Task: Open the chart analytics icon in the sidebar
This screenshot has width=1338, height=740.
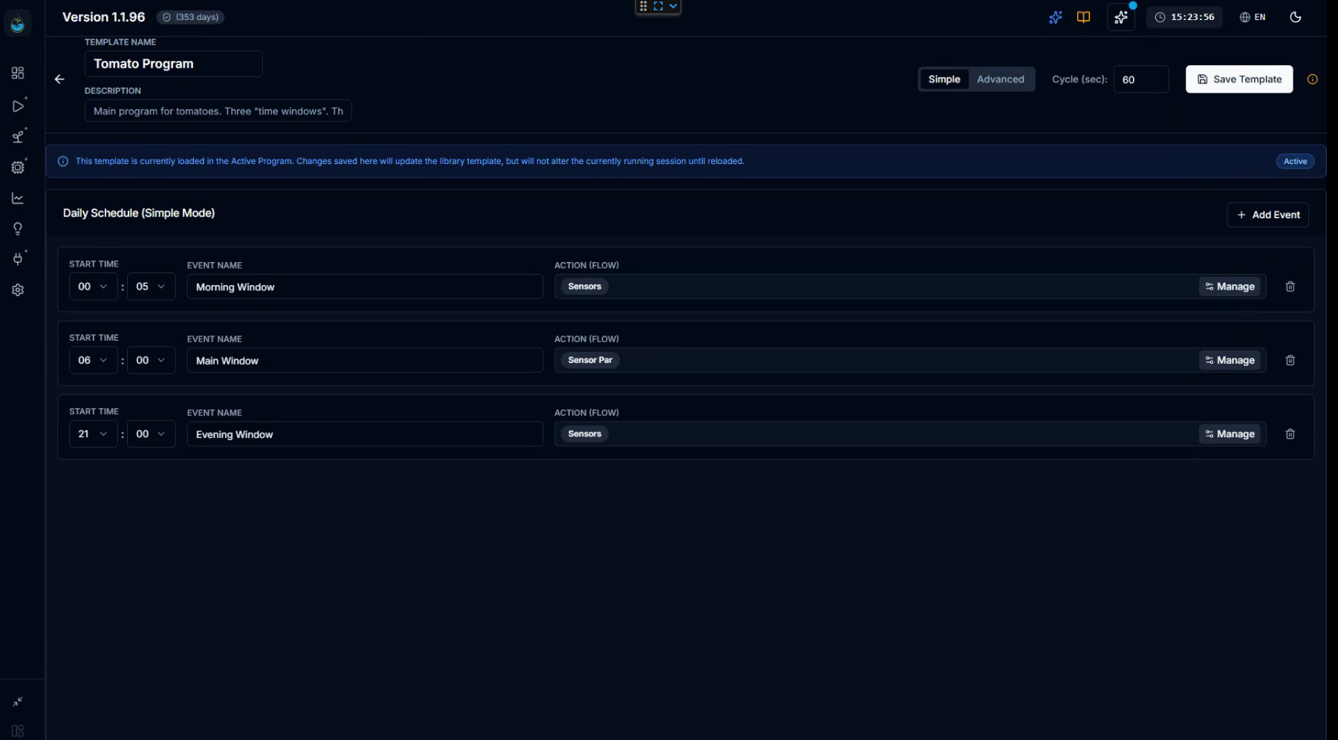Action: click(x=18, y=198)
